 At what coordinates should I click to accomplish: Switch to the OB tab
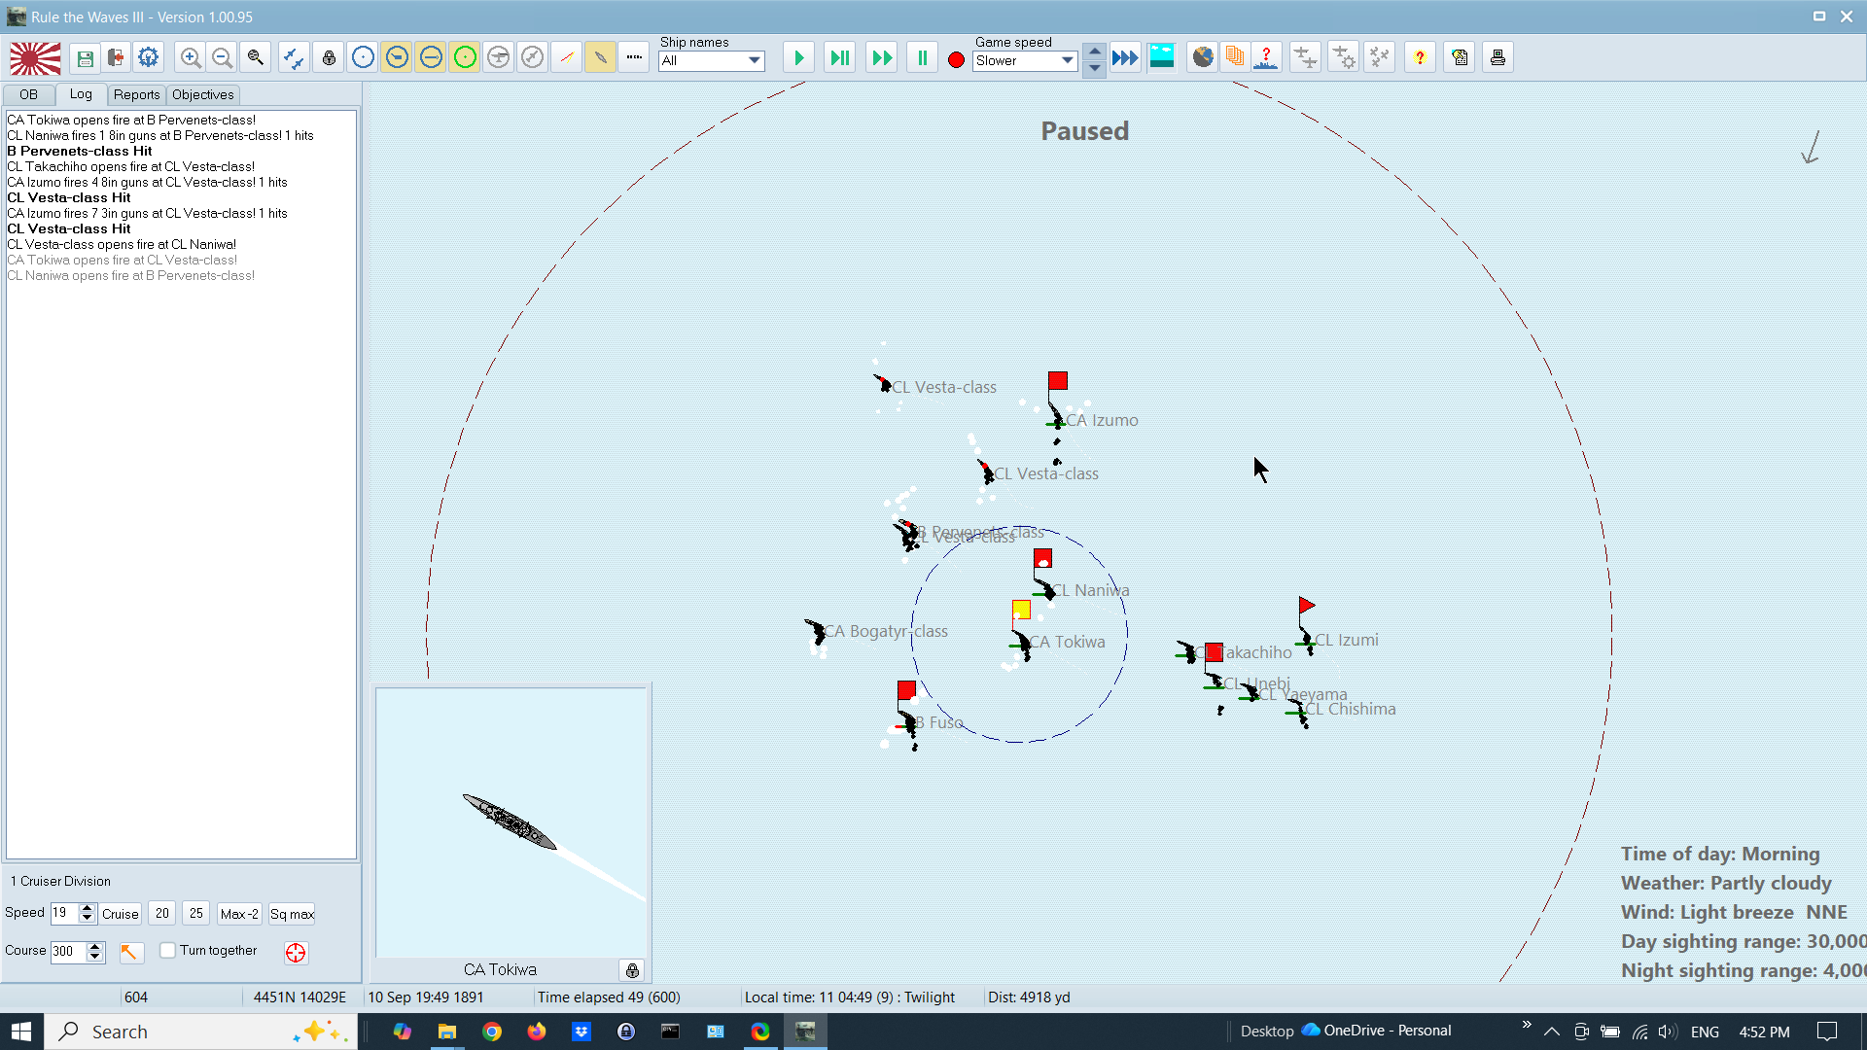(28, 94)
